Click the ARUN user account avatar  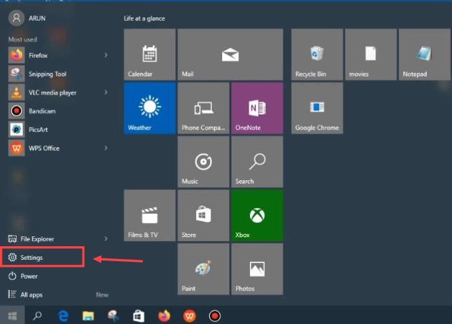tap(16, 18)
